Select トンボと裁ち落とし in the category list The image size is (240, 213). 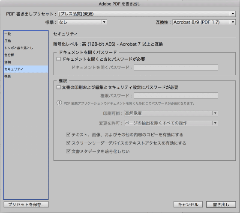26,48
